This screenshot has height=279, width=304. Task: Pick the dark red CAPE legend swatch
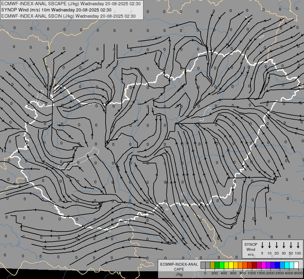coord(254,265)
